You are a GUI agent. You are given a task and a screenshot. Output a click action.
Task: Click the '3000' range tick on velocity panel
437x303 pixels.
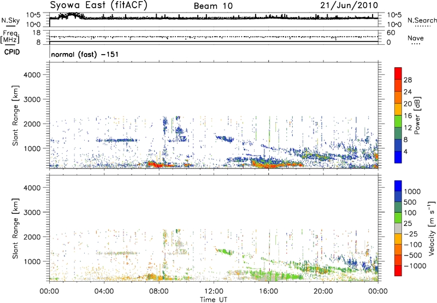32,212
